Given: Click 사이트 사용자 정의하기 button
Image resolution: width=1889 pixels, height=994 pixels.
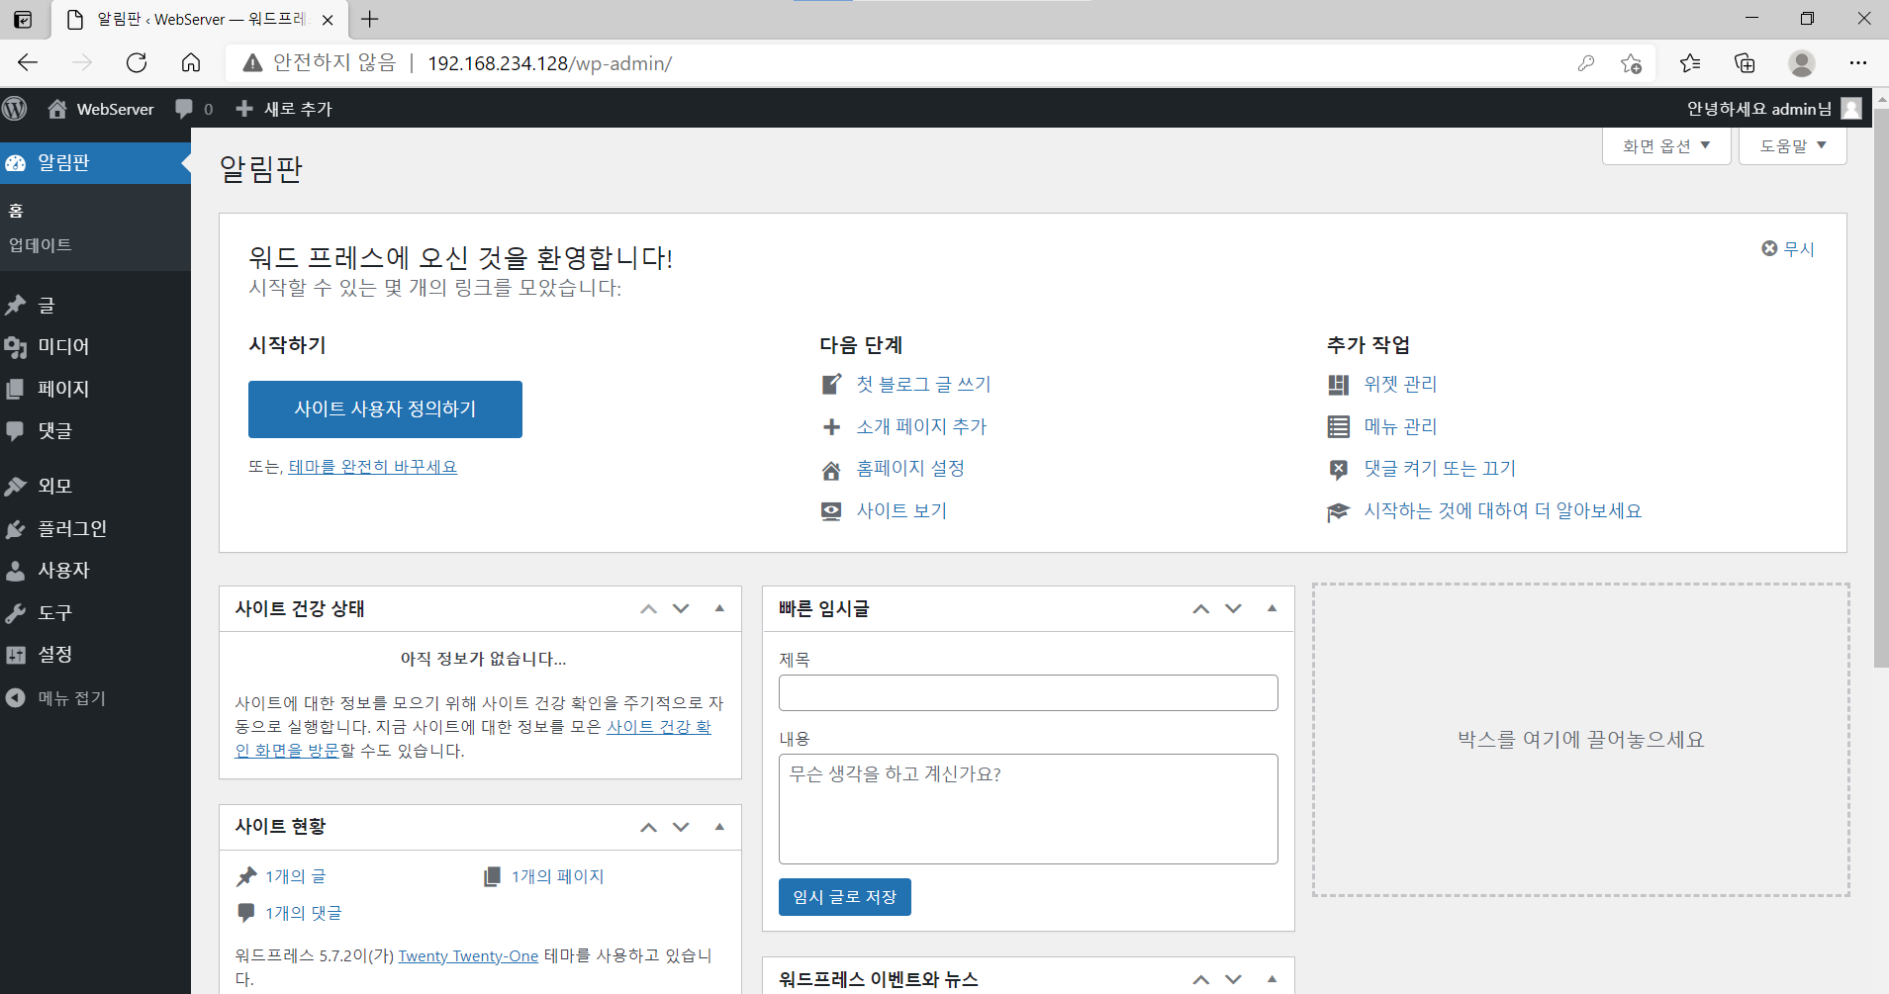Looking at the screenshot, I should [x=385, y=408].
